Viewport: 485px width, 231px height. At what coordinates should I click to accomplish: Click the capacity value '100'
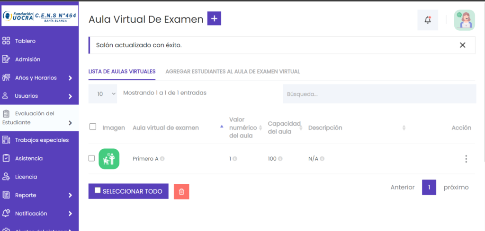272,159
